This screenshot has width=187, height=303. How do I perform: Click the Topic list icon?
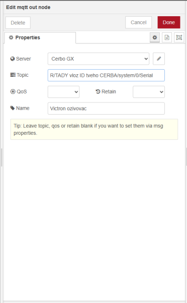(x=13, y=75)
